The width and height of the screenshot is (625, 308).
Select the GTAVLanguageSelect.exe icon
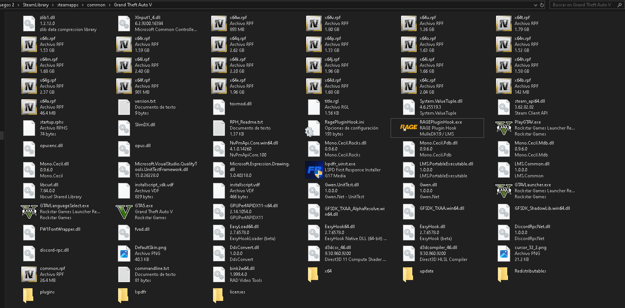pyautogui.click(x=29, y=212)
